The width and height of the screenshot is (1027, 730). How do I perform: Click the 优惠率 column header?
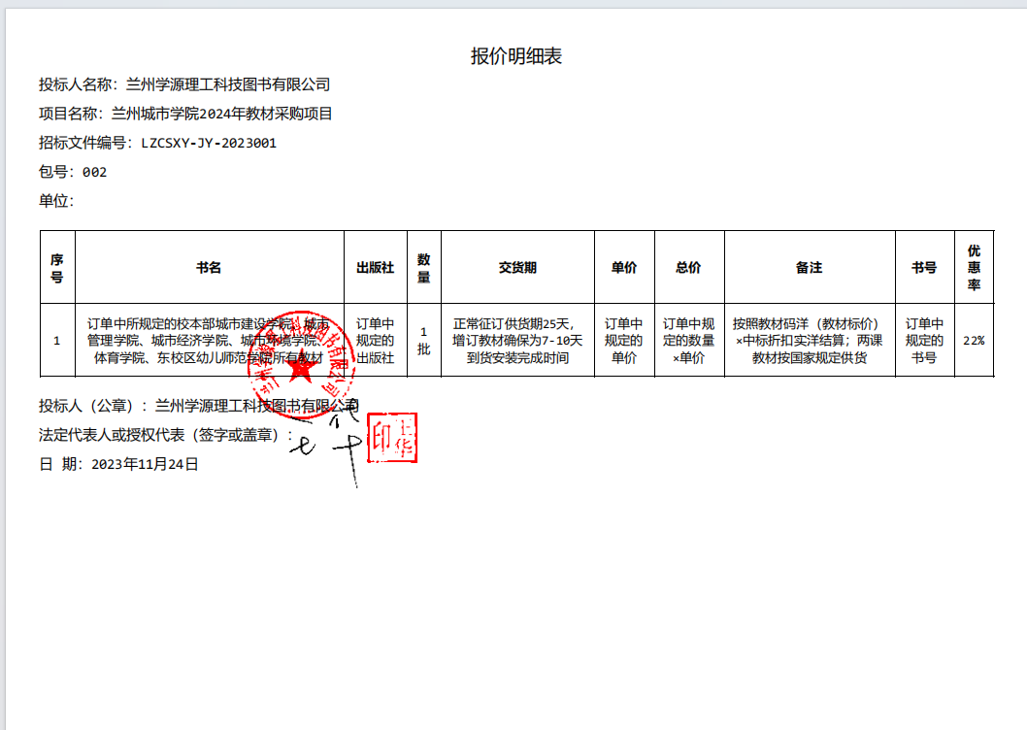(x=974, y=267)
